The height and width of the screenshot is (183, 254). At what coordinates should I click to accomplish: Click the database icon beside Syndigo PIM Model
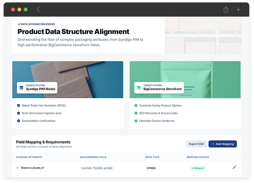coord(21,88)
